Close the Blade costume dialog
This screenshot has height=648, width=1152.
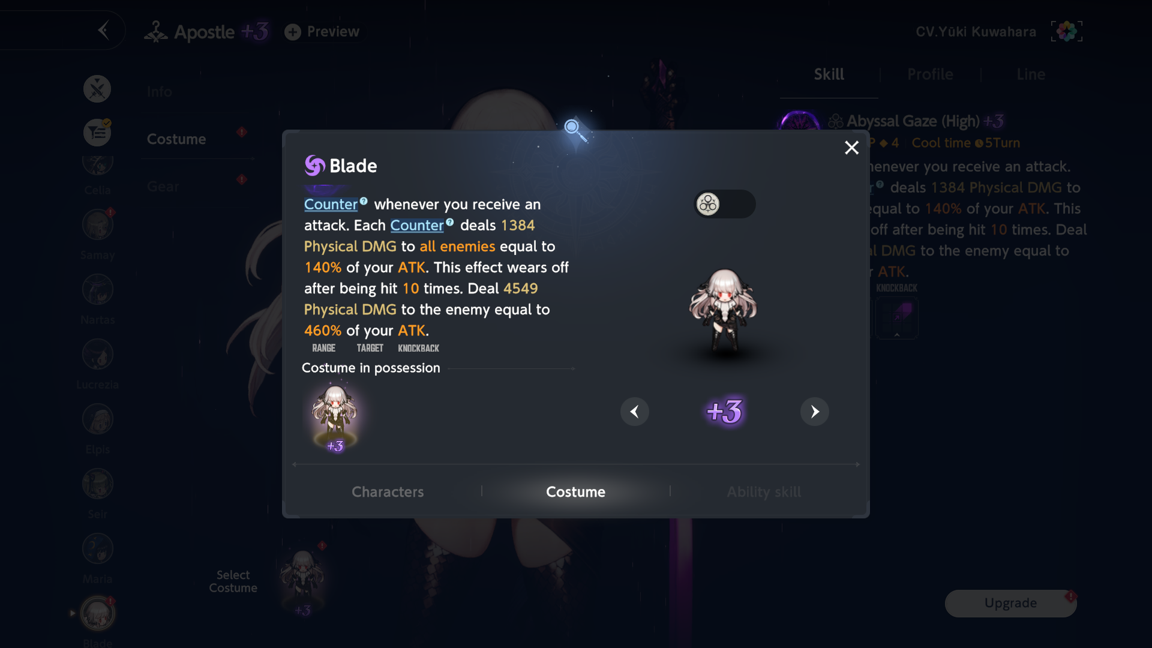851,148
